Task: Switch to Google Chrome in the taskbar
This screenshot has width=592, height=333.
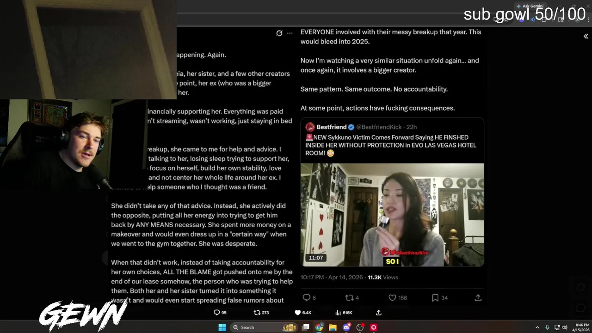Action: [x=319, y=327]
